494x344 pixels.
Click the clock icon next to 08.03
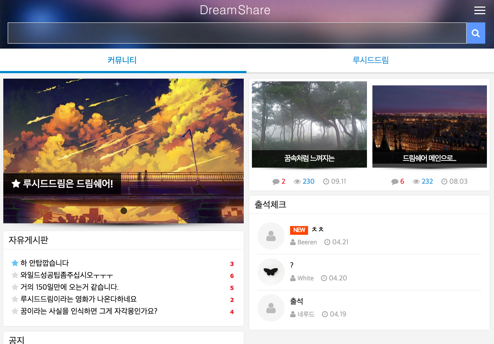pos(444,182)
